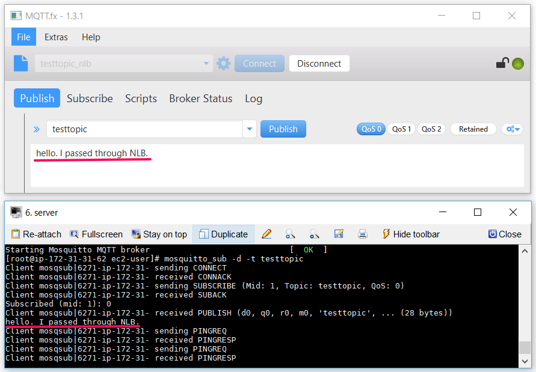Maximize the MQTT.fx window
Viewport: 536px width, 372px height.
point(476,16)
